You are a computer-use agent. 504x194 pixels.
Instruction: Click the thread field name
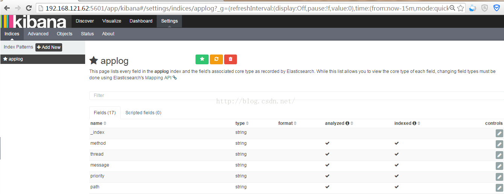pos(97,154)
